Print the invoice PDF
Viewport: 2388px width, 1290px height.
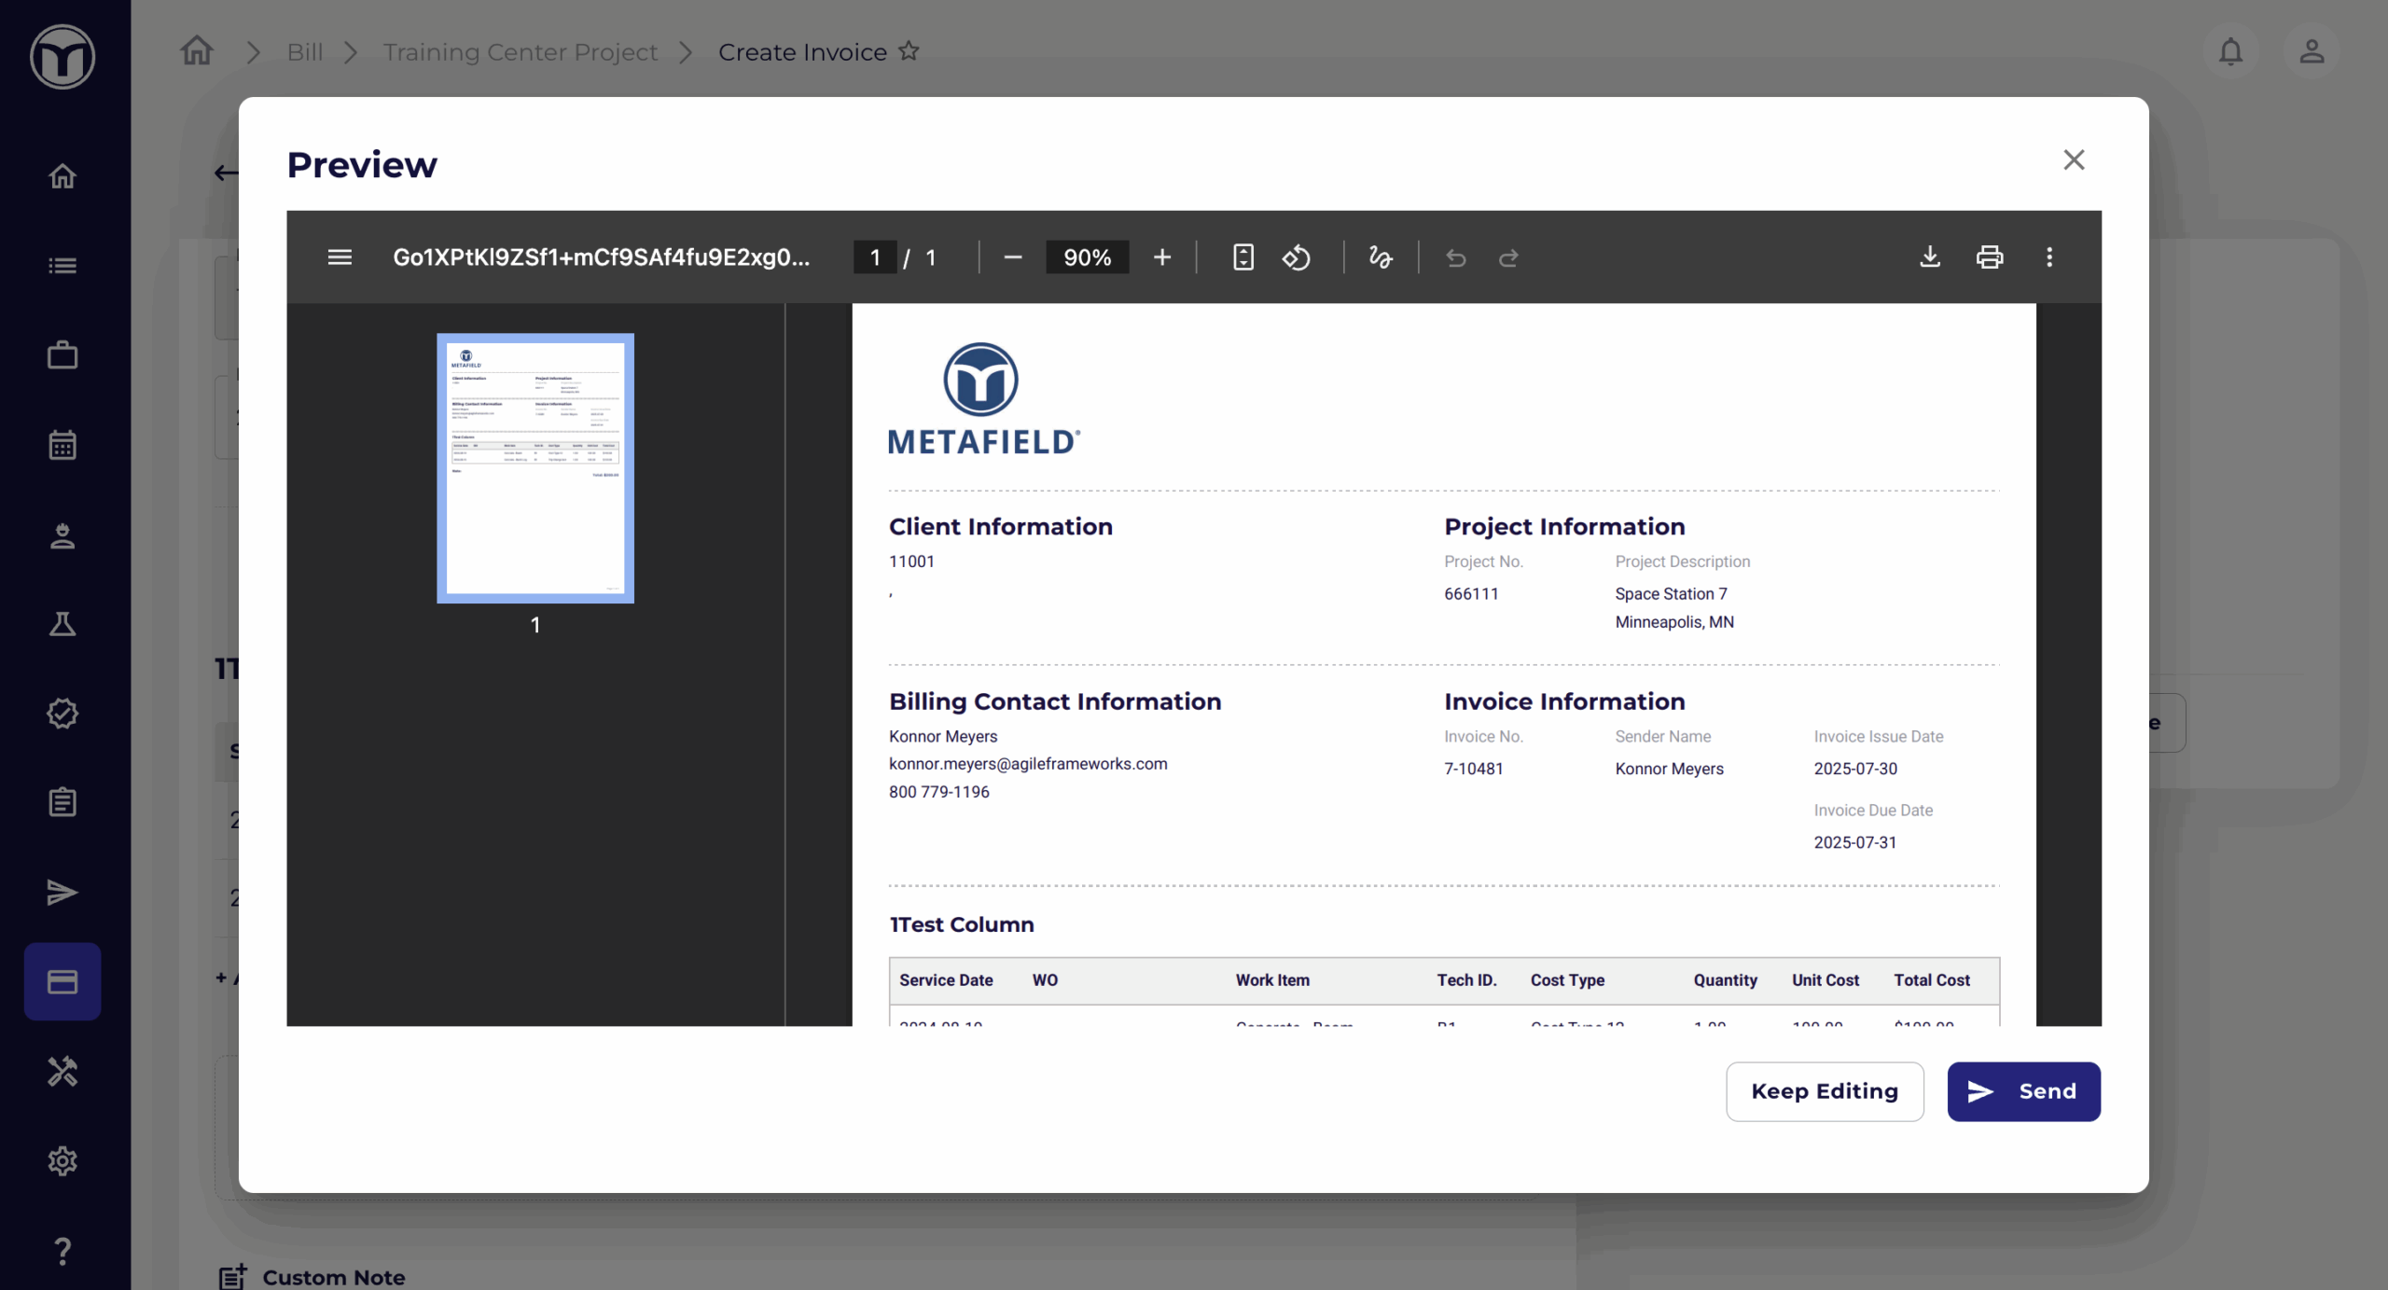click(1990, 257)
